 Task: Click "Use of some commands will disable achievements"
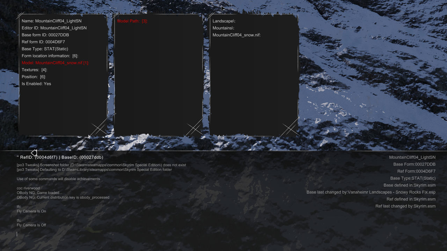pyautogui.click(x=58, y=179)
